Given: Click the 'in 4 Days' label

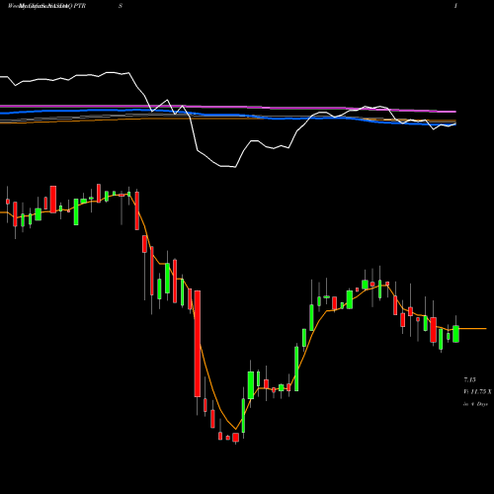Looking at the screenshot, I should tap(475, 404).
